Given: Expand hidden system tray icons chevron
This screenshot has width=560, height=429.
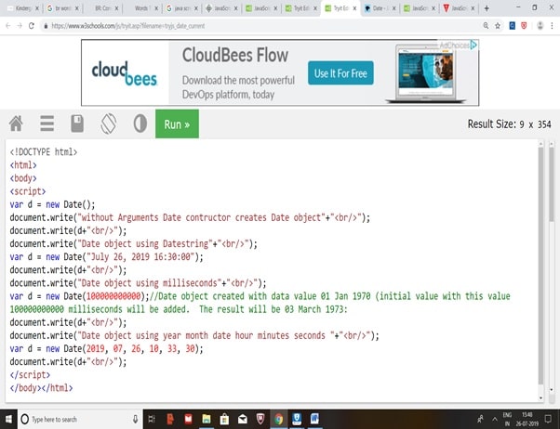Looking at the screenshot, I should tap(495, 419).
